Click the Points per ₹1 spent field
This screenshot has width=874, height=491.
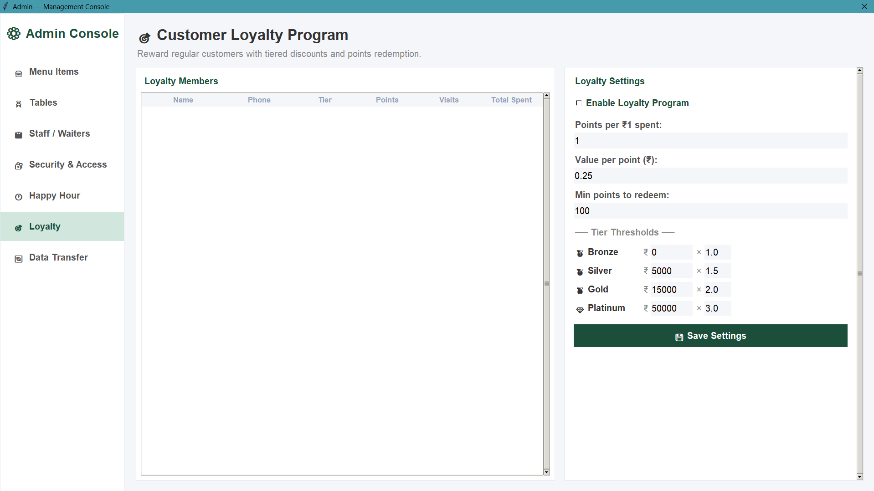point(710,141)
